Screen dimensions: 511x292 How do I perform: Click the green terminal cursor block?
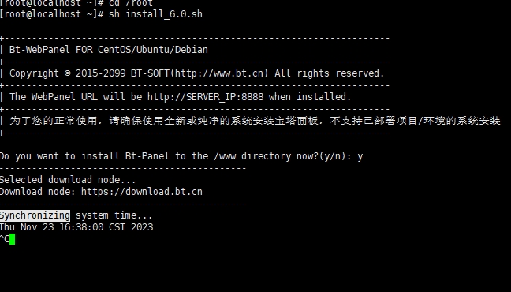pos(13,239)
